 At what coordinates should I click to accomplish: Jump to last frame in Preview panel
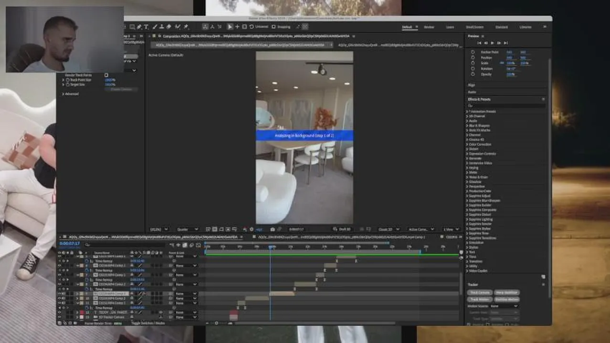[x=506, y=43]
